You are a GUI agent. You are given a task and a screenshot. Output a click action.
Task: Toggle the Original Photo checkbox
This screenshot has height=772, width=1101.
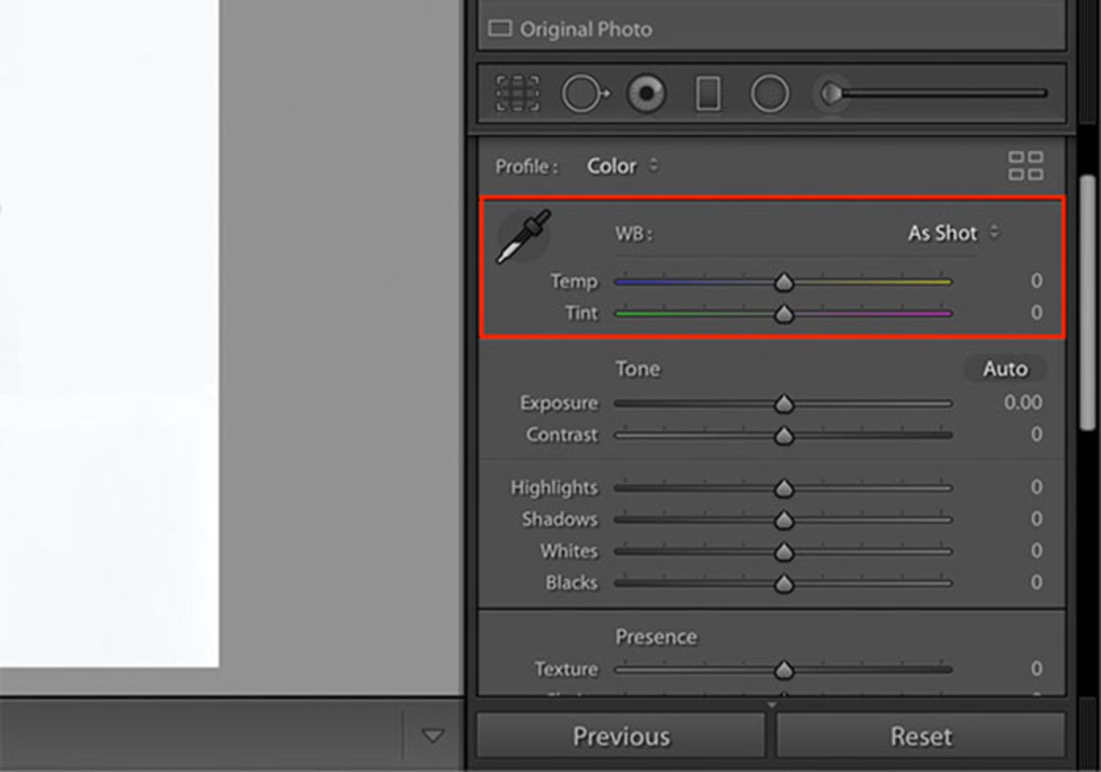coord(500,28)
